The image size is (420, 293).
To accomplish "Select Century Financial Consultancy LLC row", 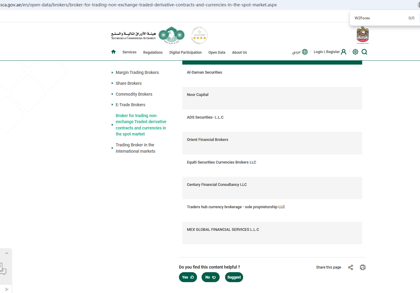I will (x=272, y=188).
